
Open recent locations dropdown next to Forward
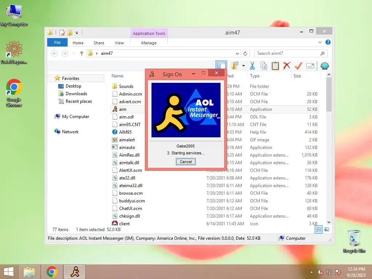click(x=73, y=53)
